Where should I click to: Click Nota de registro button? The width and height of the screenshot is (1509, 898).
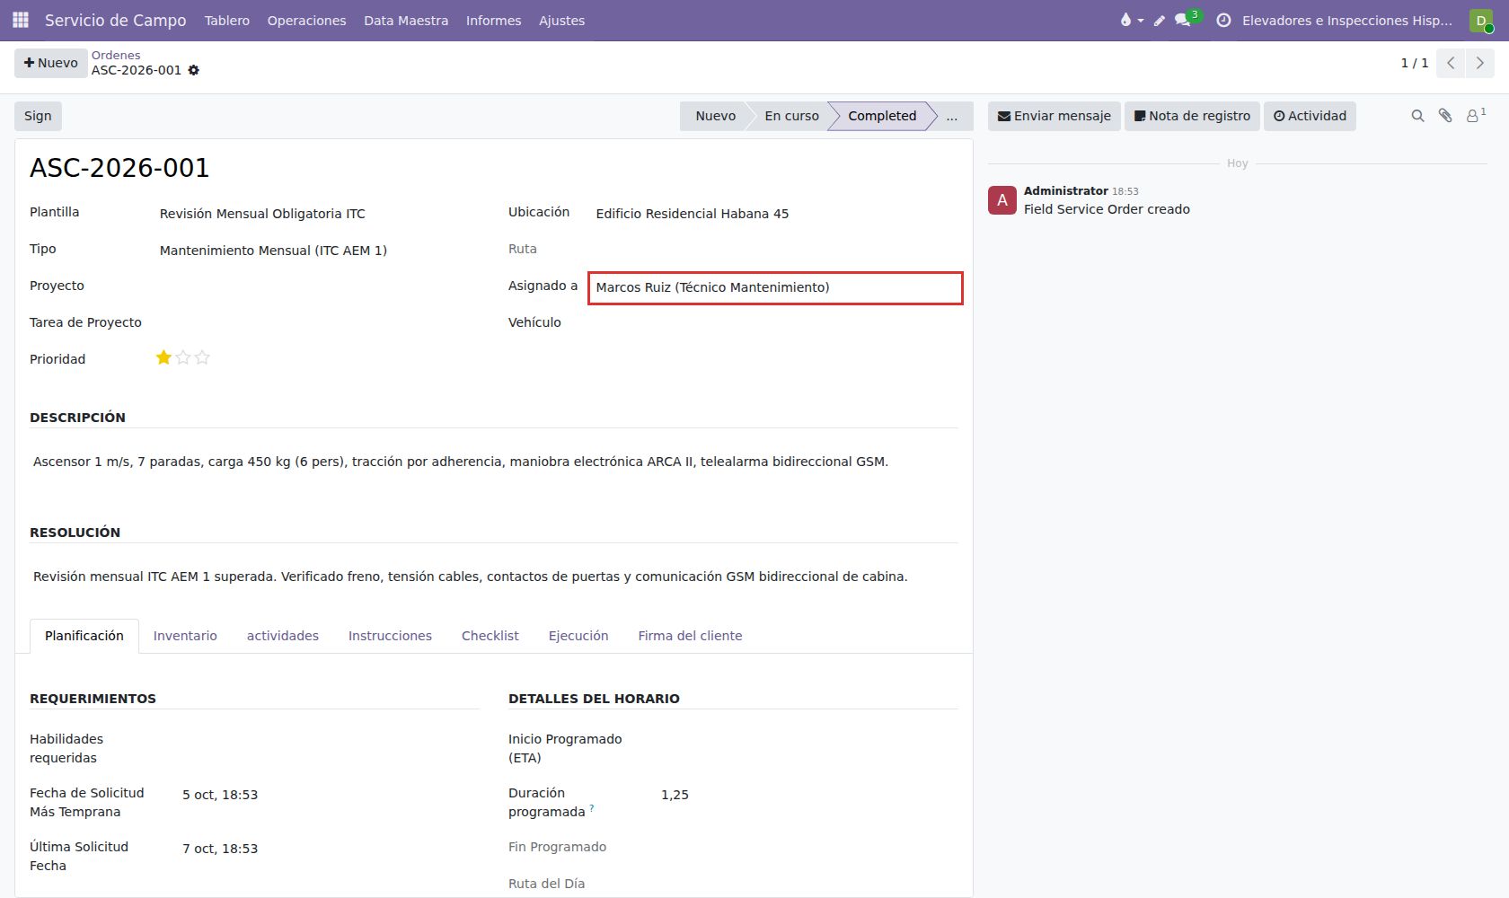point(1192,116)
